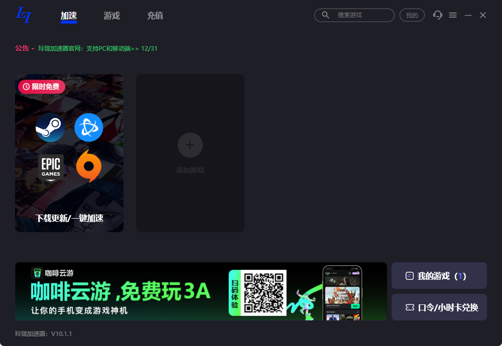This screenshot has height=346, width=502.
Task: Click the 添加游戏 label
Action: (x=190, y=170)
